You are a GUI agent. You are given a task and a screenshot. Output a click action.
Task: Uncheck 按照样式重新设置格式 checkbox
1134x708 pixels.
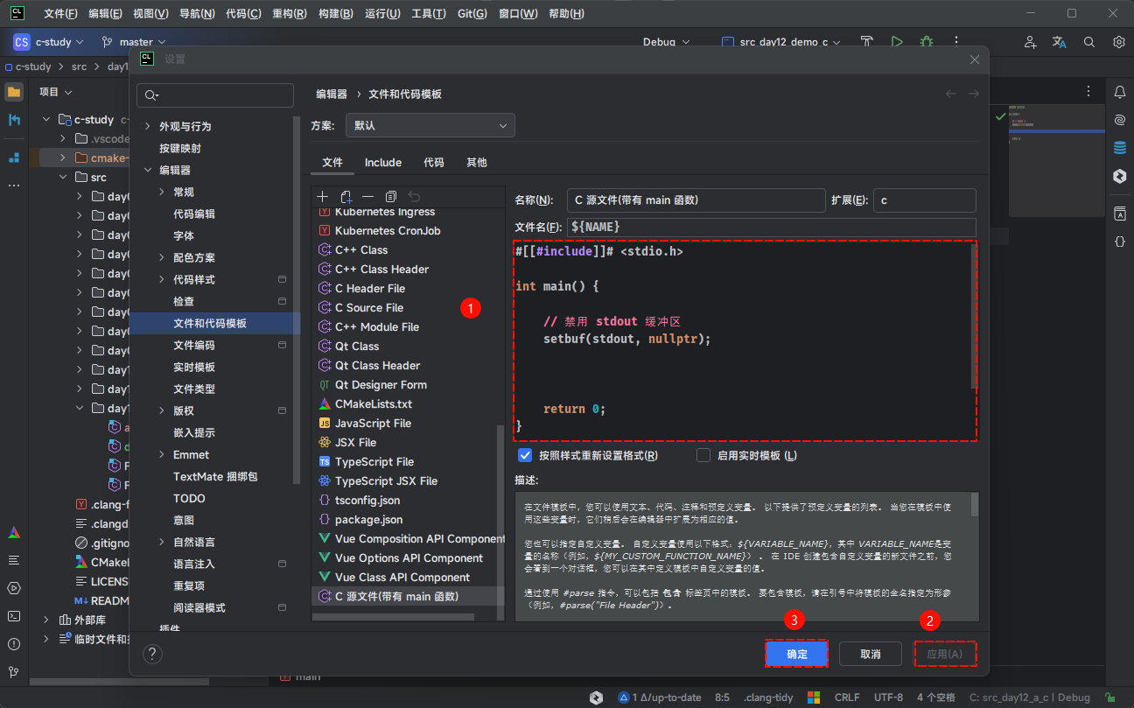pos(525,455)
